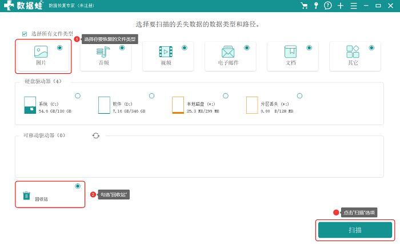Click the 扫描 scan button

(355, 230)
